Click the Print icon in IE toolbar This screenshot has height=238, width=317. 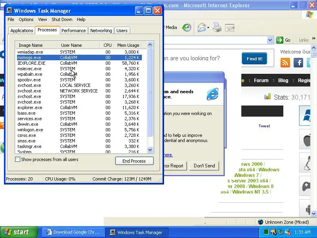(x=217, y=27)
